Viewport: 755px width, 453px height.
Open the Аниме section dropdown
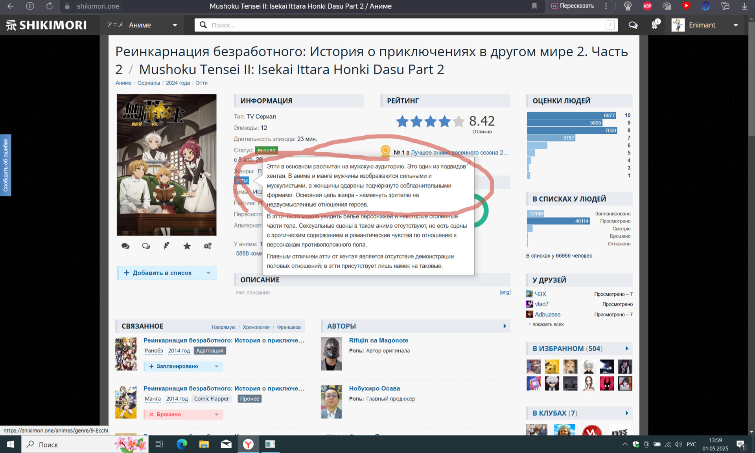coord(175,25)
